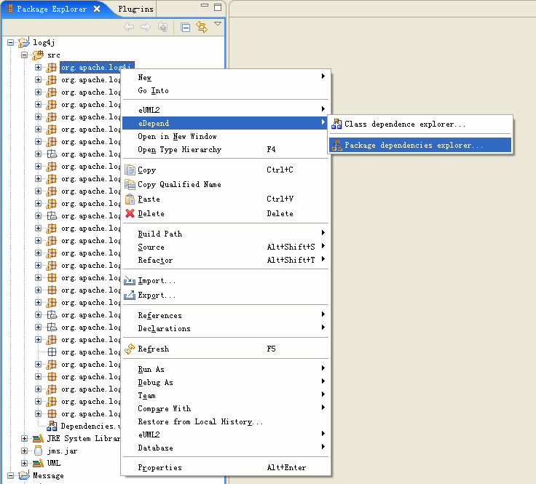This screenshot has height=484, width=536.
Task: Open the Database submenu
Action: pyautogui.click(x=226, y=448)
